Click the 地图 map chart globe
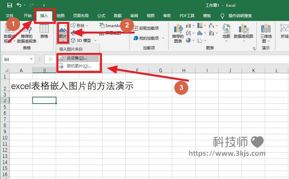 (226, 32)
